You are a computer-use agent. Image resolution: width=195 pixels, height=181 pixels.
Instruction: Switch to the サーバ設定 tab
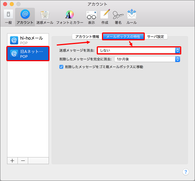click(156, 37)
